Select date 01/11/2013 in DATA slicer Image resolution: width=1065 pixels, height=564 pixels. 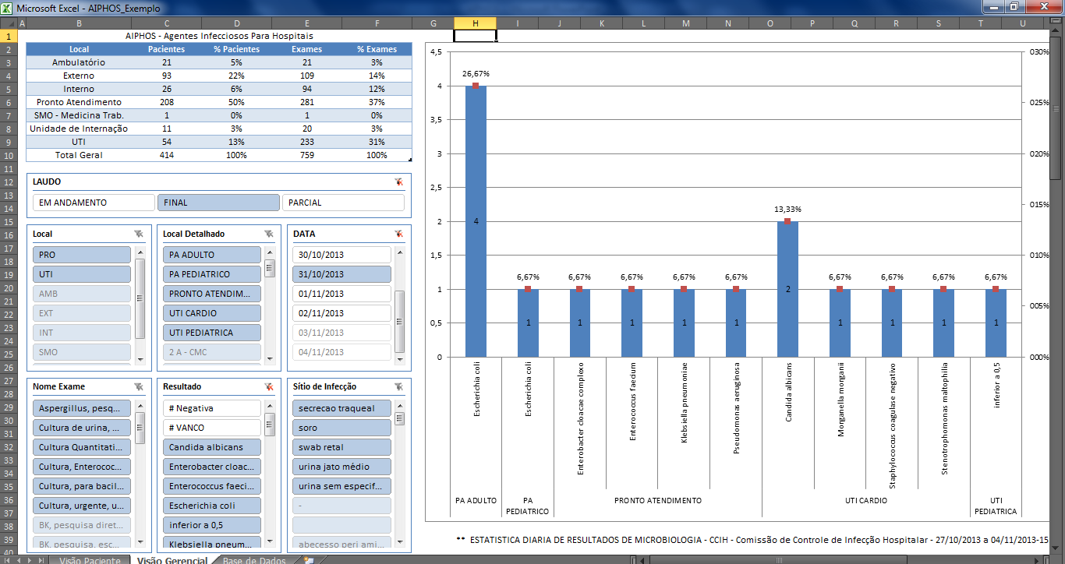click(341, 294)
